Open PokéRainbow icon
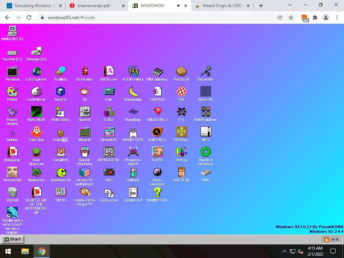 [x=206, y=114]
